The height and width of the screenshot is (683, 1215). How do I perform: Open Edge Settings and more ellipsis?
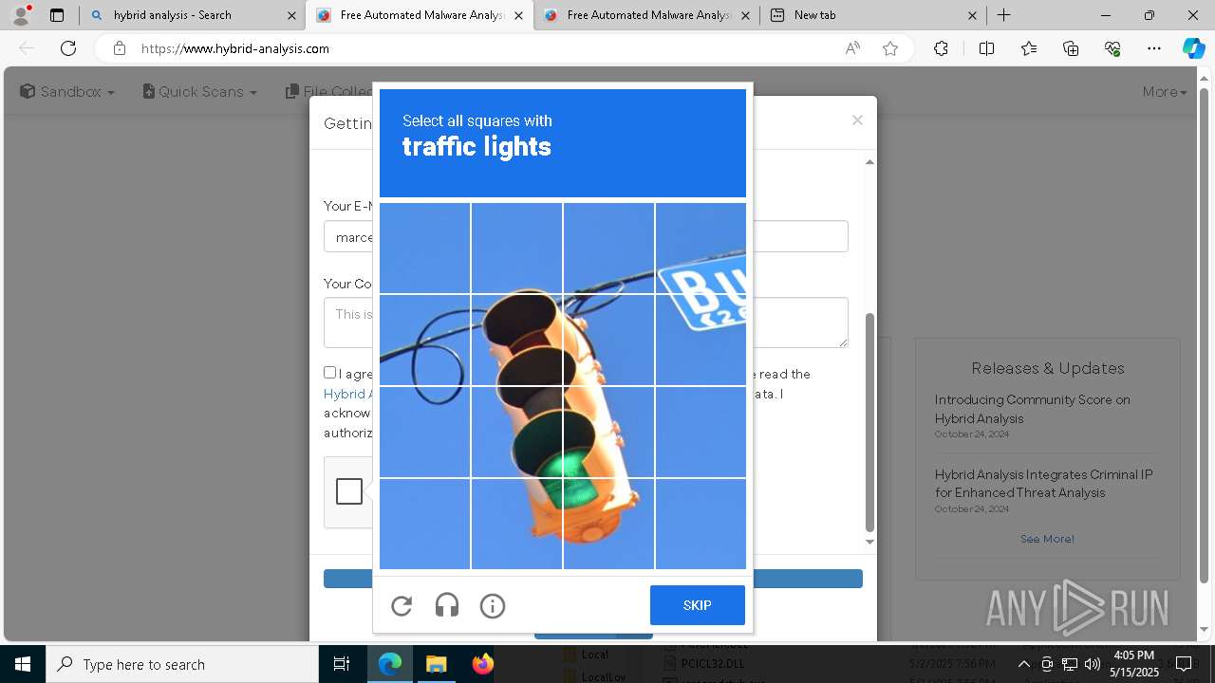(1154, 48)
